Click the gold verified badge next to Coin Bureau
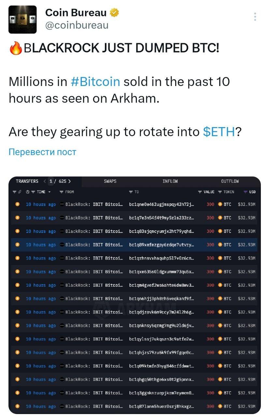The width and height of the screenshot is (269, 417). coord(114,13)
